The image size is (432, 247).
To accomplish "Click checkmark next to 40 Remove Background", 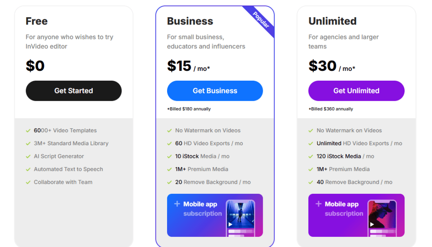I will [x=311, y=182].
